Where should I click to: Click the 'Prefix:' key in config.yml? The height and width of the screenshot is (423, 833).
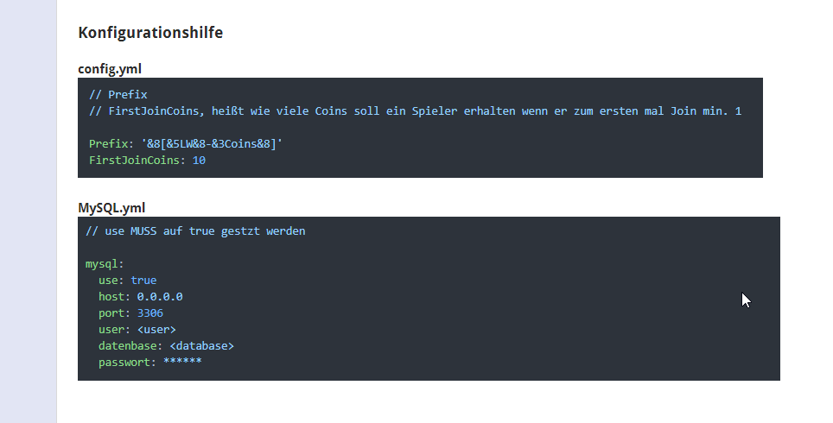pyautogui.click(x=108, y=143)
